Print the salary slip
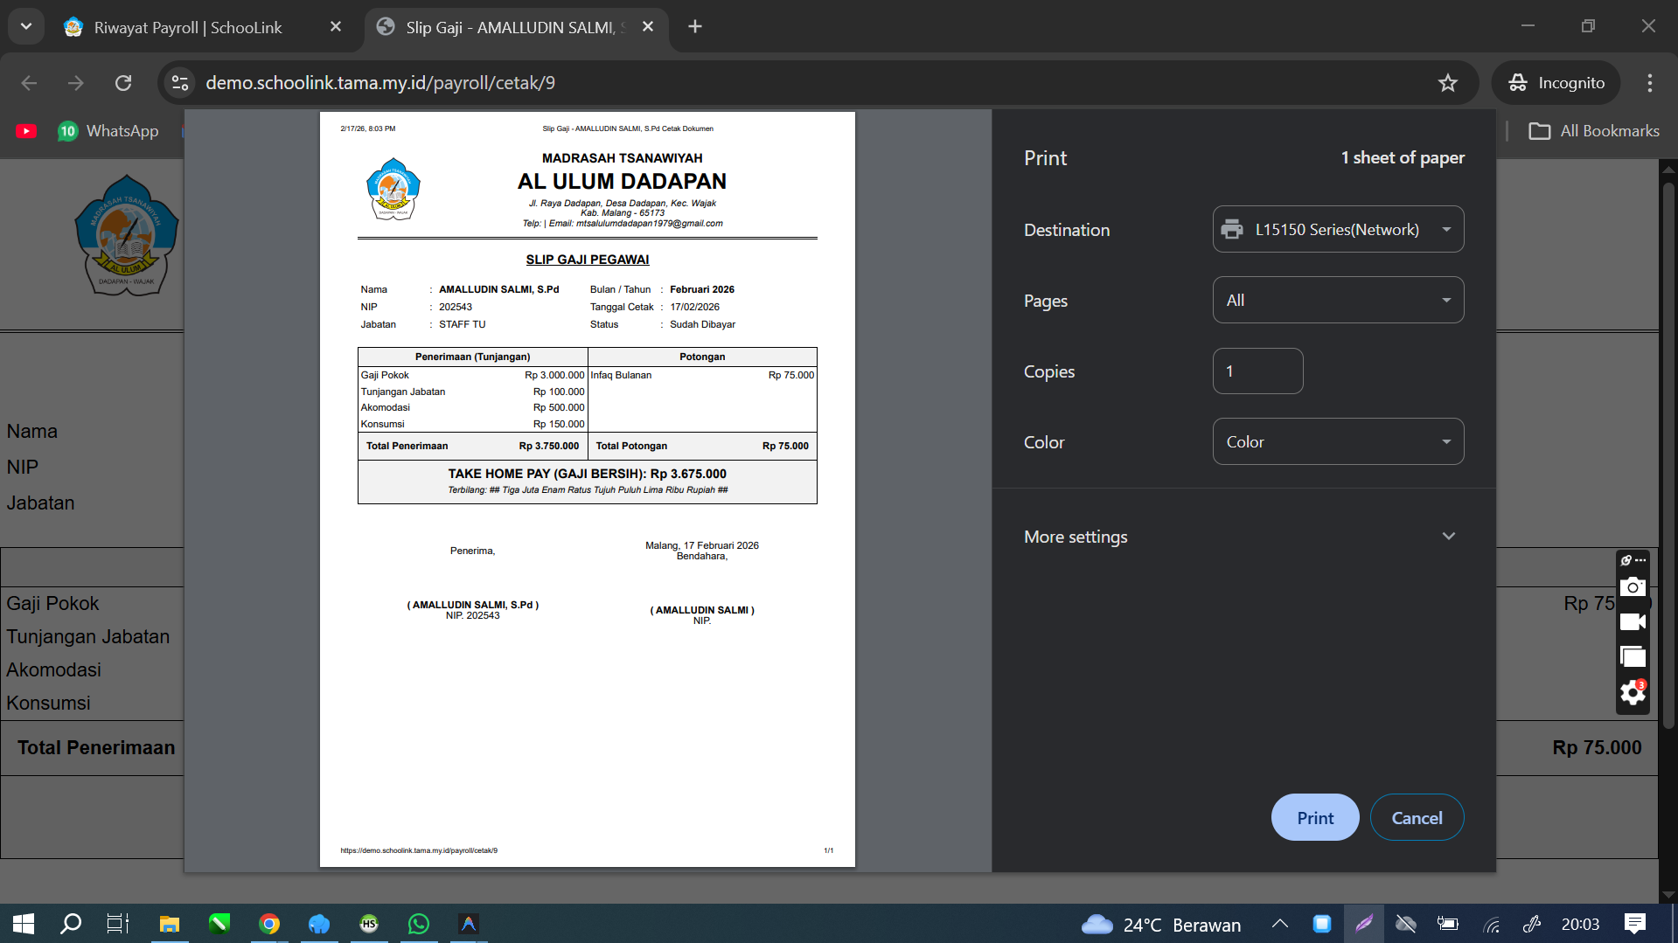Screen dimensions: 1678x943 [x=1315, y=817]
